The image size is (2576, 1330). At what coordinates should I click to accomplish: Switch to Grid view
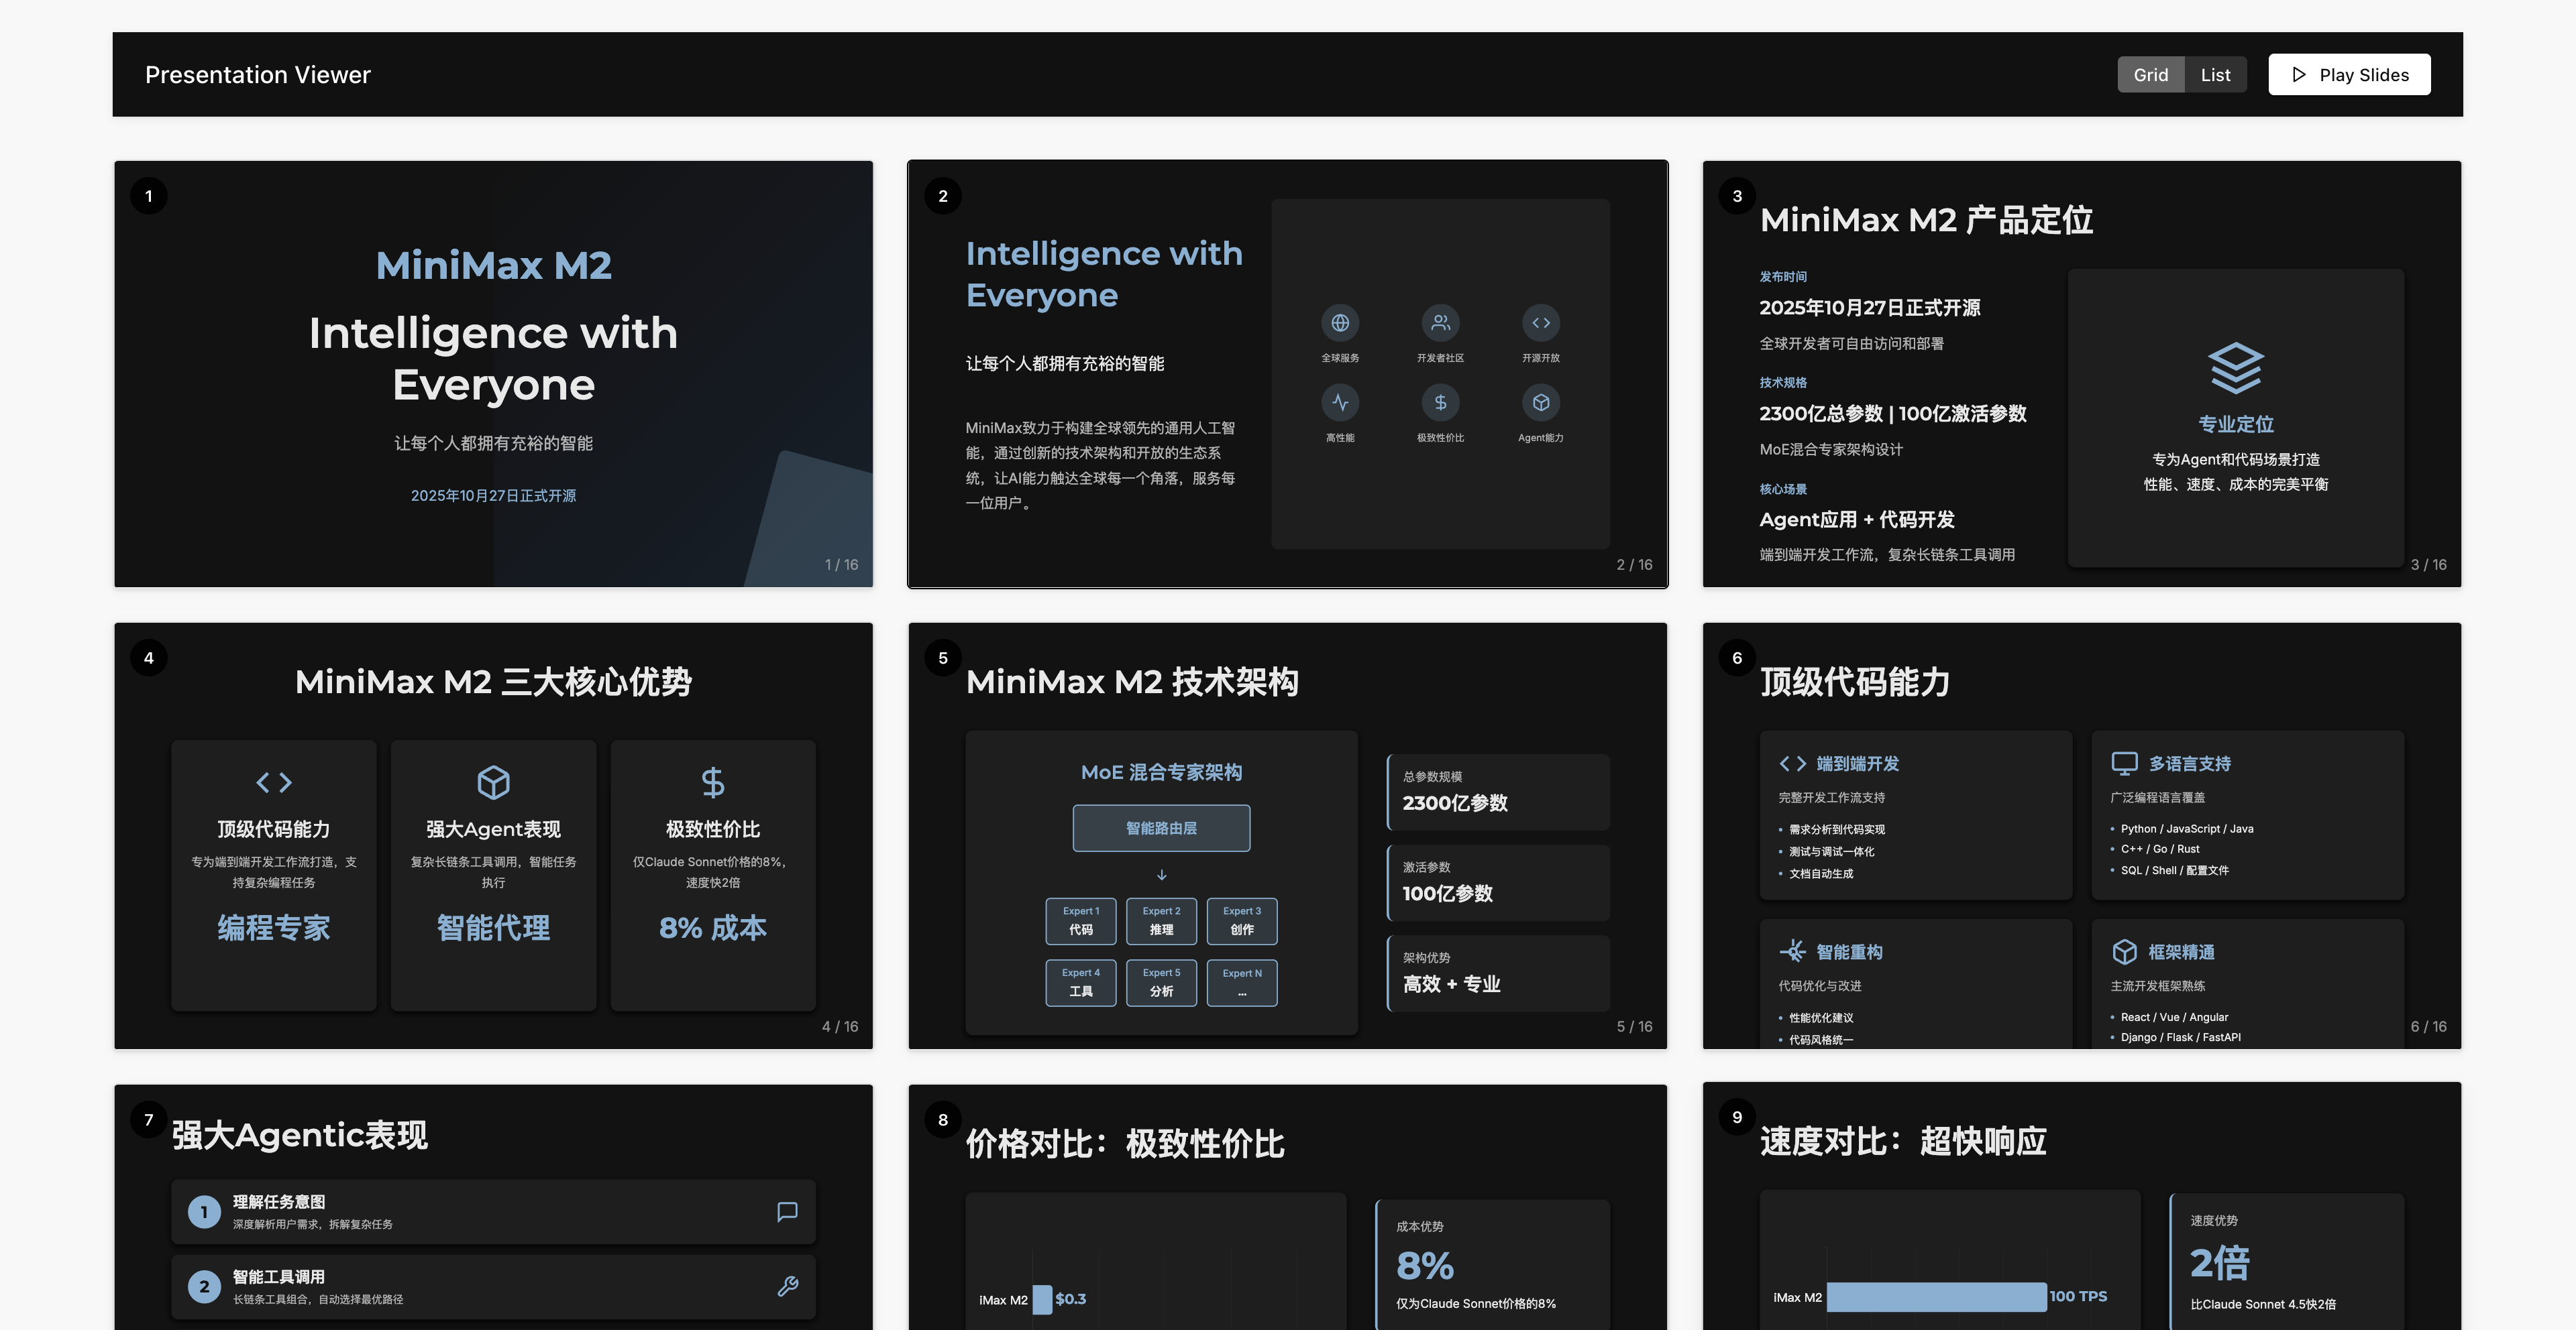2150,75
